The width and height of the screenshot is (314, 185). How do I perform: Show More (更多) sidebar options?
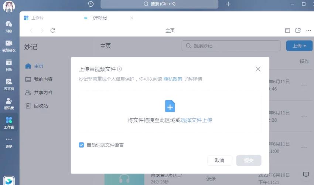(x=9, y=143)
